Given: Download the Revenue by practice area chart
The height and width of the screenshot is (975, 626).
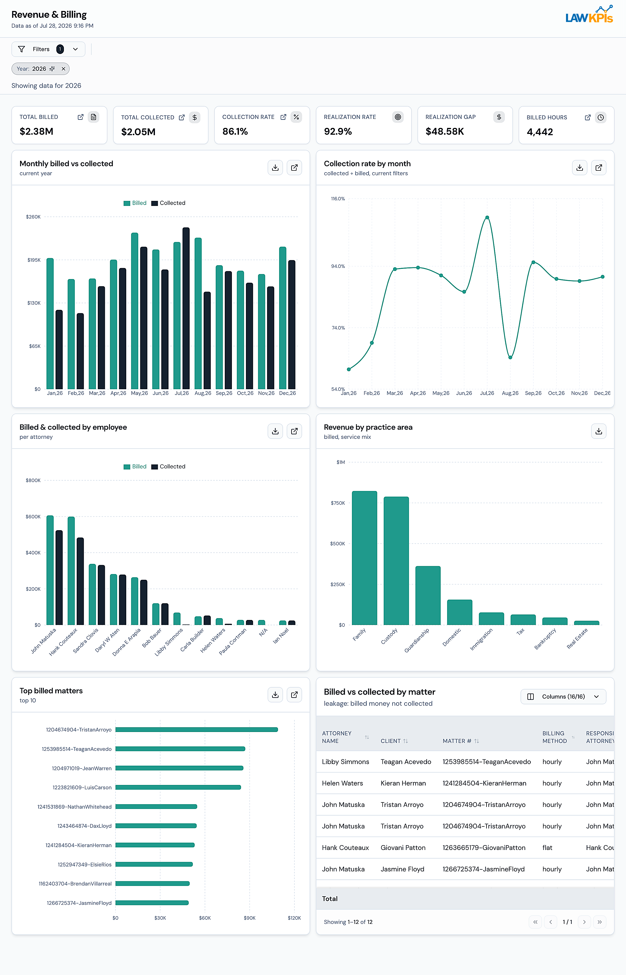Looking at the screenshot, I should (x=599, y=431).
